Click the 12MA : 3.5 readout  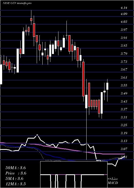tap(16, 184)
